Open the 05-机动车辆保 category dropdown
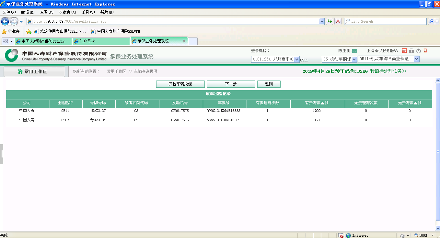Screen dimensions: 440x238 click(354, 59)
